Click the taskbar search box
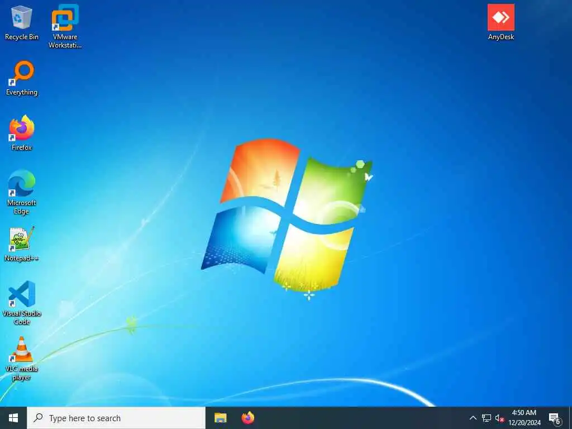The width and height of the screenshot is (572, 429). pos(116,418)
